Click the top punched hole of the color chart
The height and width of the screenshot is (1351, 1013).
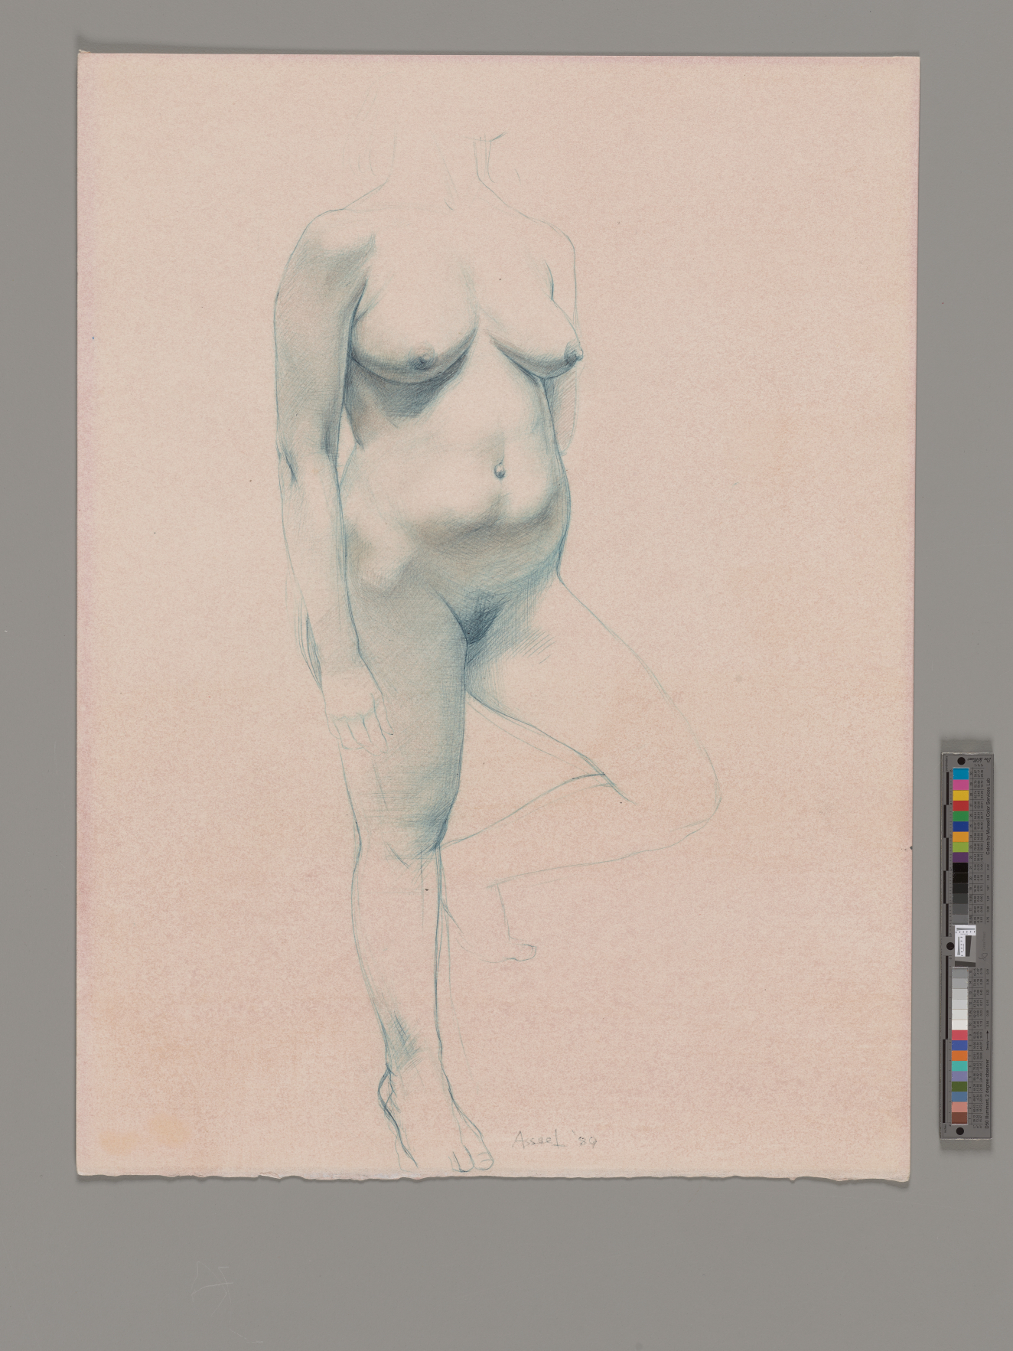coord(961,760)
